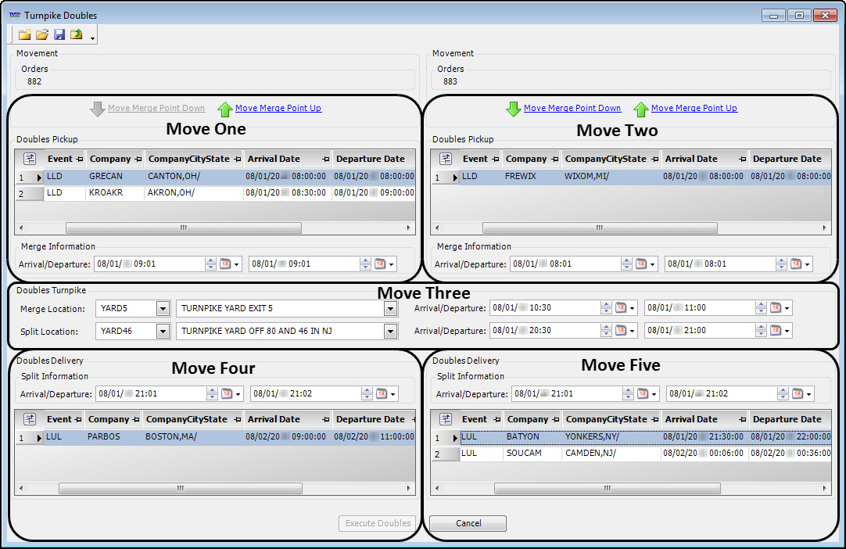The height and width of the screenshot is (549, 846).
Task: Open calendar for Move Five 21:02 departure
Action: pyautogui.click(x=798, y=394)
